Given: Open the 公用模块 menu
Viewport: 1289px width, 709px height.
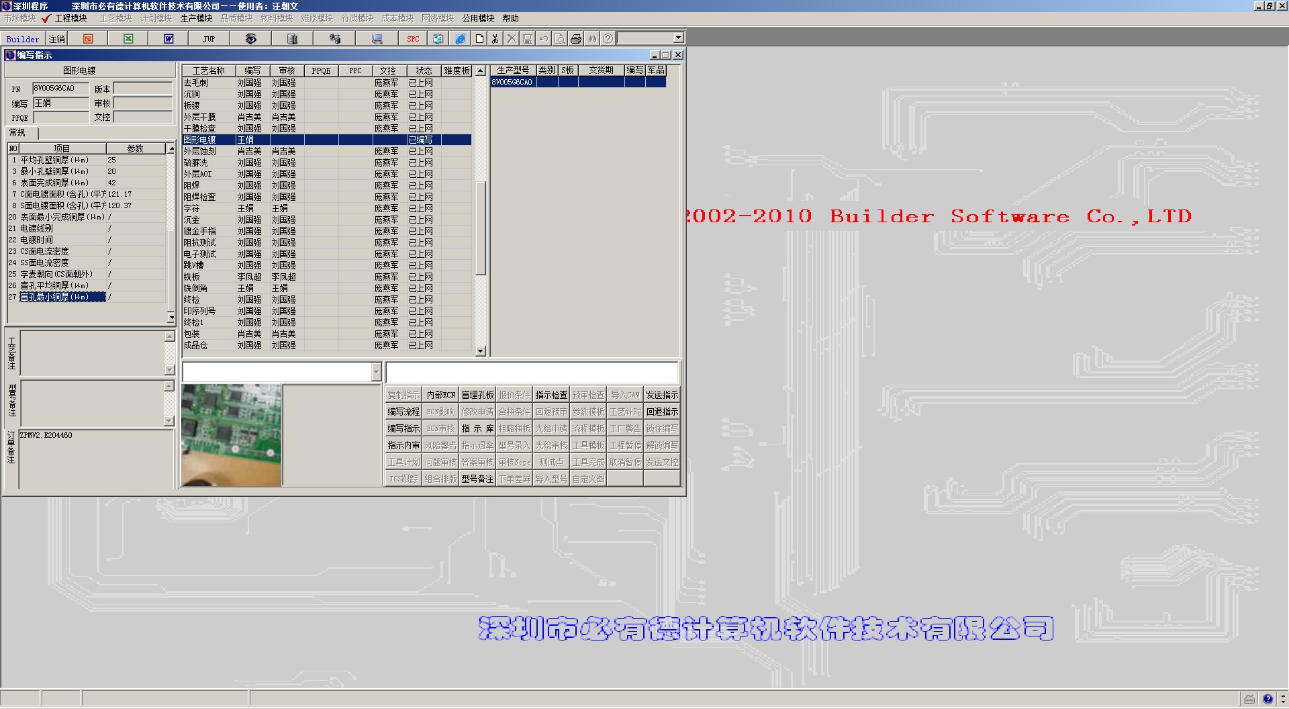Looking at the screenshot, I should 478,18.
